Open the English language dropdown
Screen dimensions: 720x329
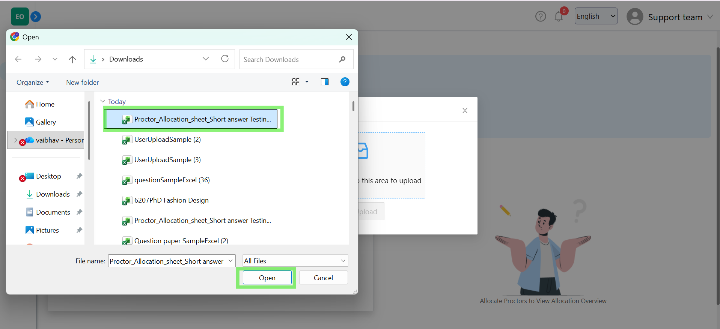click(x=596, y=16)
